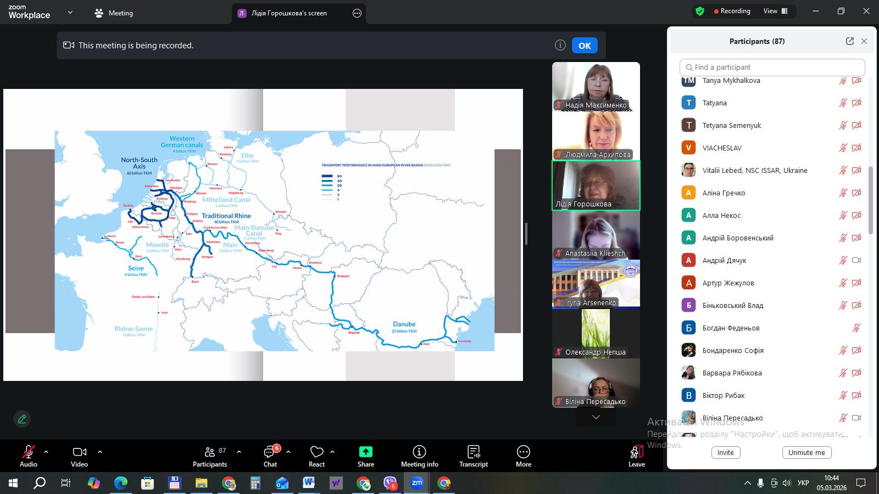This screenshot has height=494, width=879.
Task: Open the View layout dropdown
Action: coord(775,11)
